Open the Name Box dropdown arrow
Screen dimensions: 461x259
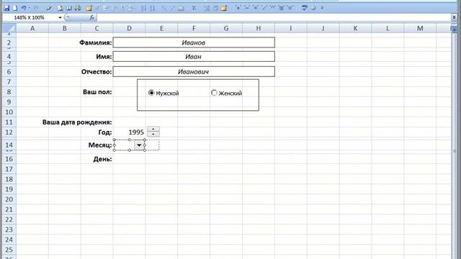pyautogui.click(x=60, y=17)
